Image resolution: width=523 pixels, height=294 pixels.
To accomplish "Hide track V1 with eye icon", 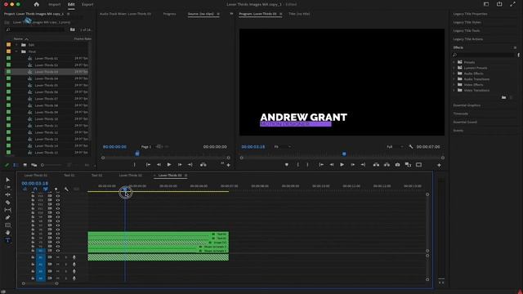I will [x=58, y=251].
